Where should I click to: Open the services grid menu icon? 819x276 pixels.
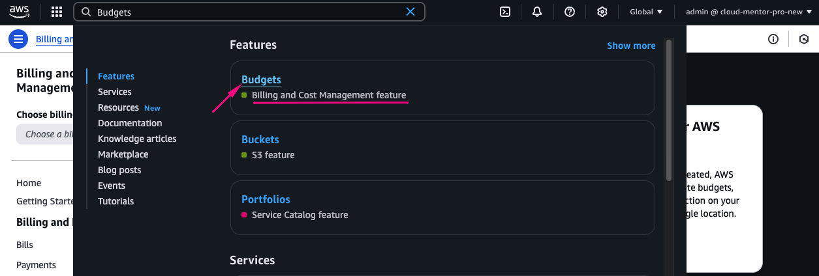click(x=57, y=12)
